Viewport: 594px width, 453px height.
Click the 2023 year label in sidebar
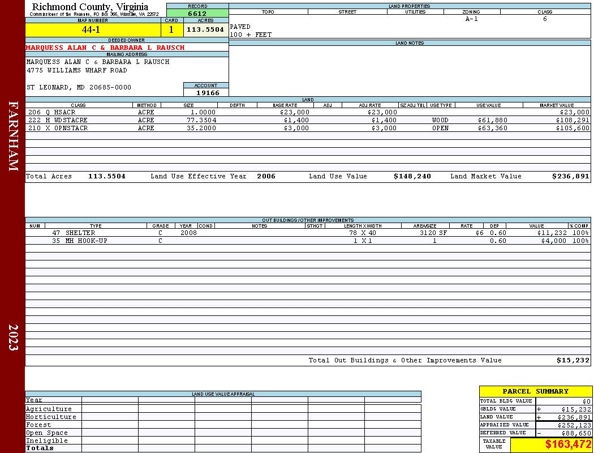(13, 337)
